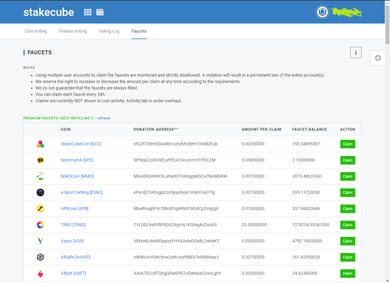Claim the e-Sport betting faucet
The width and height of the screenshot is (390, 283).
[x=348, y=193]
